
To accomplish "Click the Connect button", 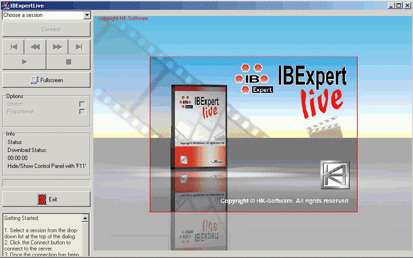I will pos(46,29).
